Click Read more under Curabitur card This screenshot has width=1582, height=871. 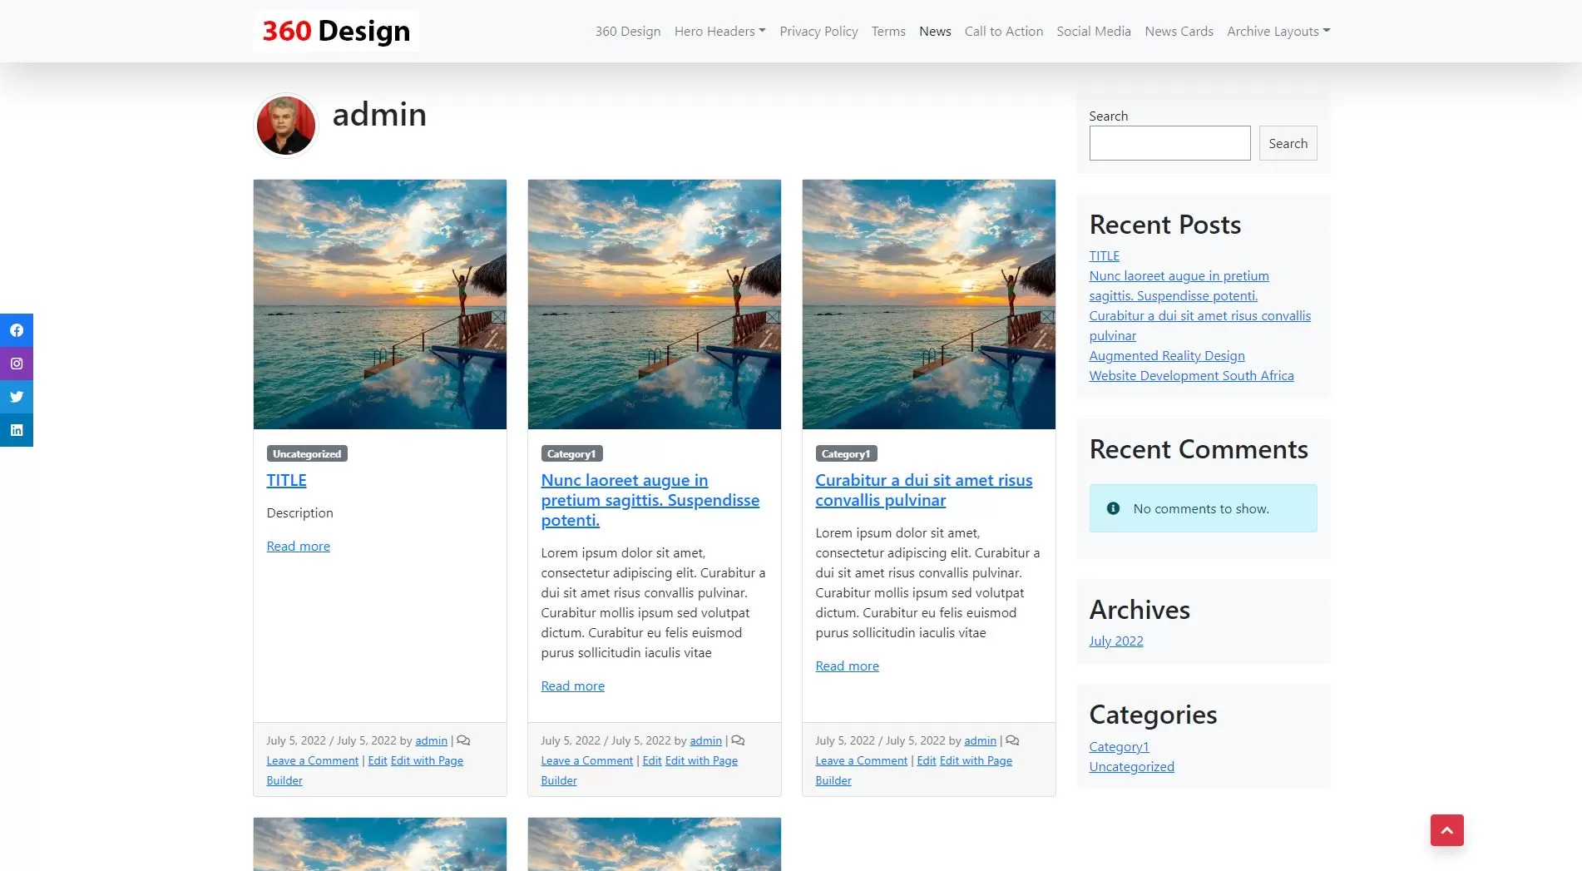[847, 666]
